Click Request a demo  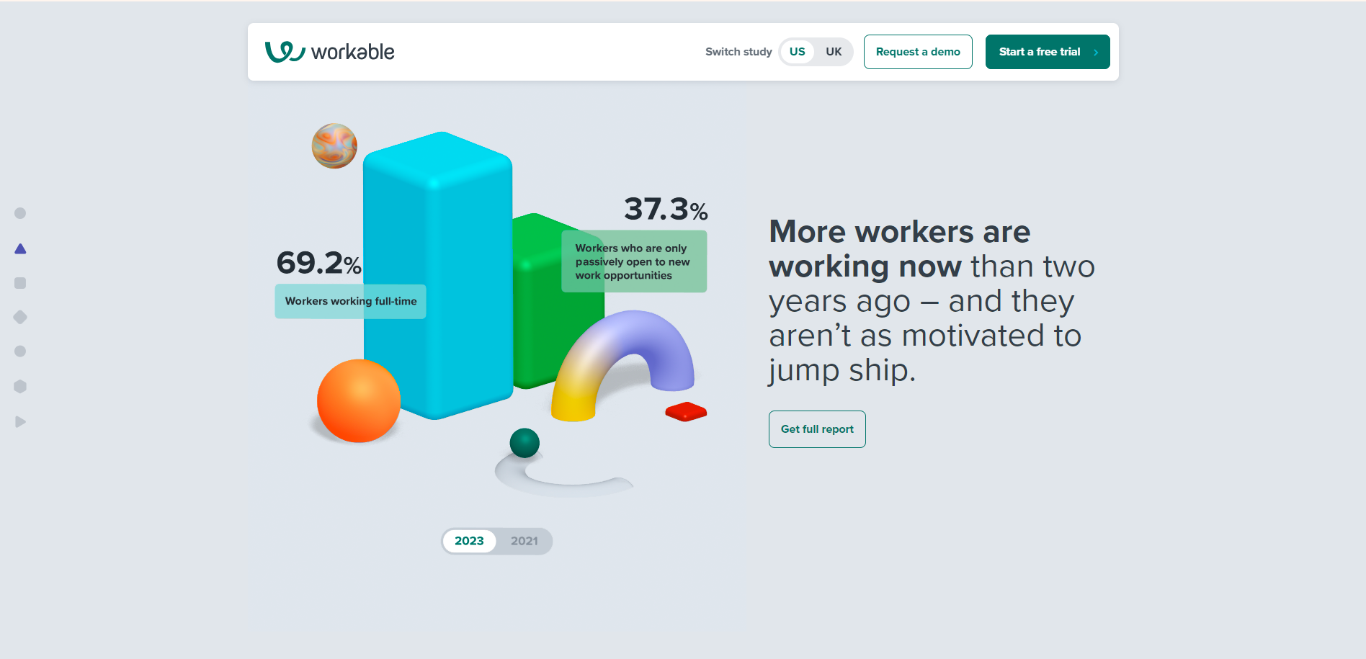(x=917, y=51)
